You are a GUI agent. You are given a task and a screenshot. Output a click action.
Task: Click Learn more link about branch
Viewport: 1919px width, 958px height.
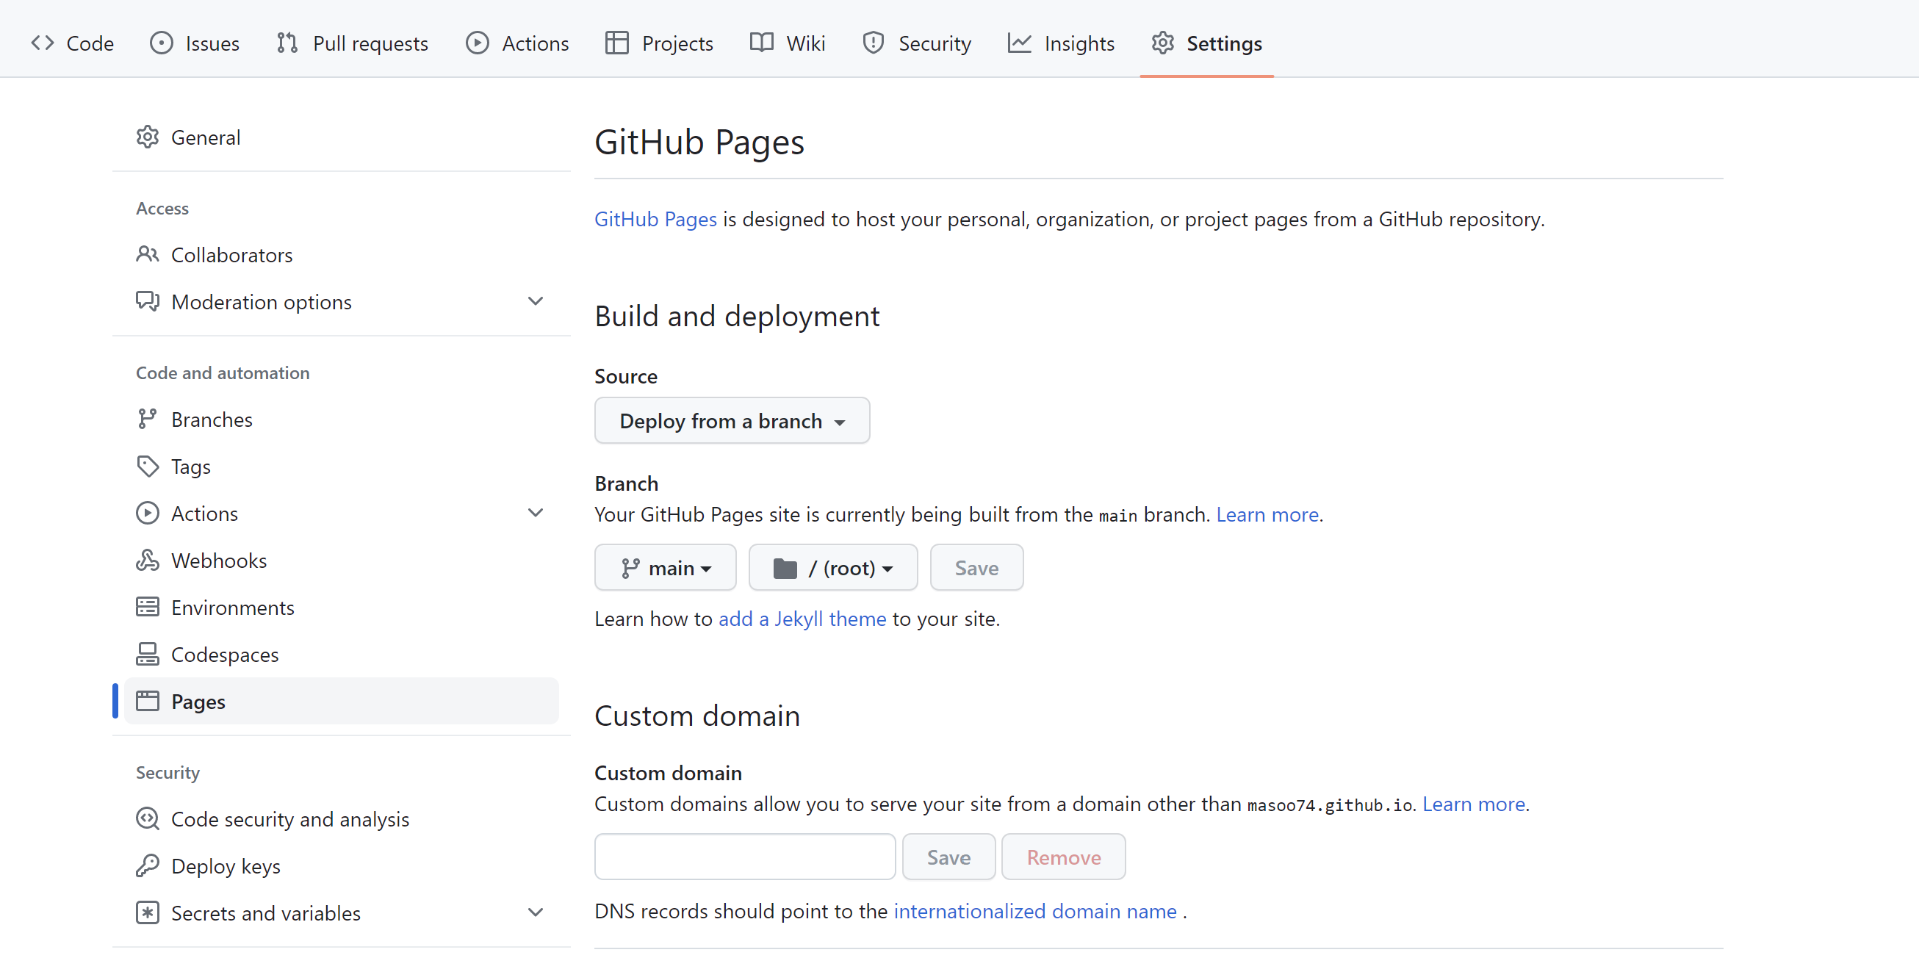1267,515
